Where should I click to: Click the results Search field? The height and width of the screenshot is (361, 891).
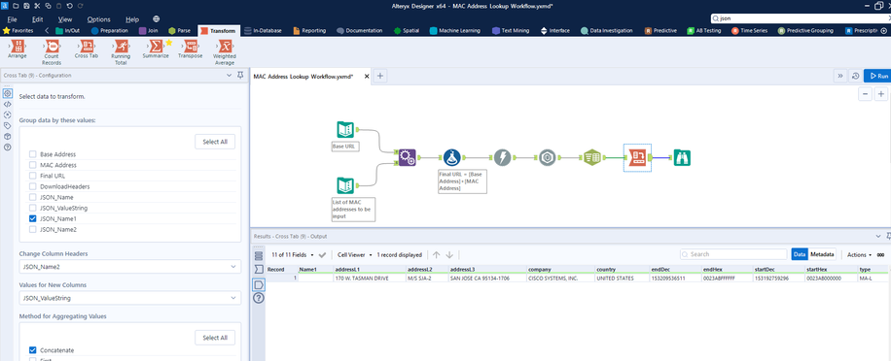[733, 254]
